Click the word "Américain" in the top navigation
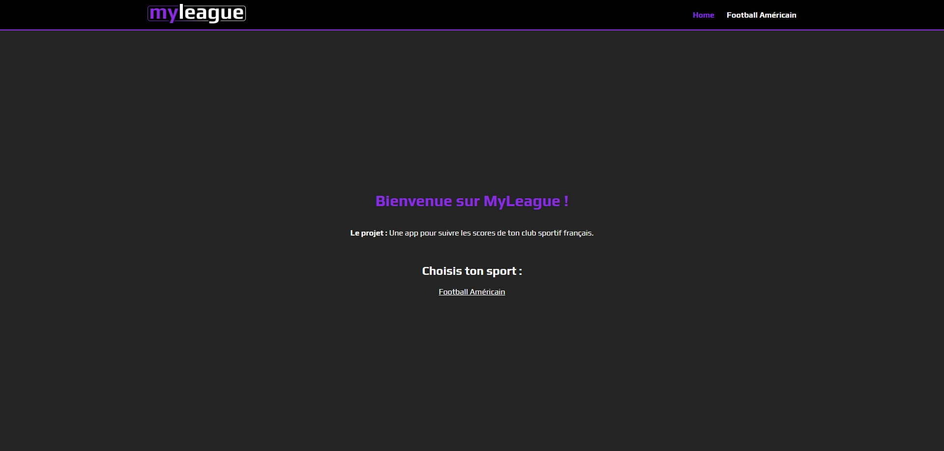 tap(778, 15)
